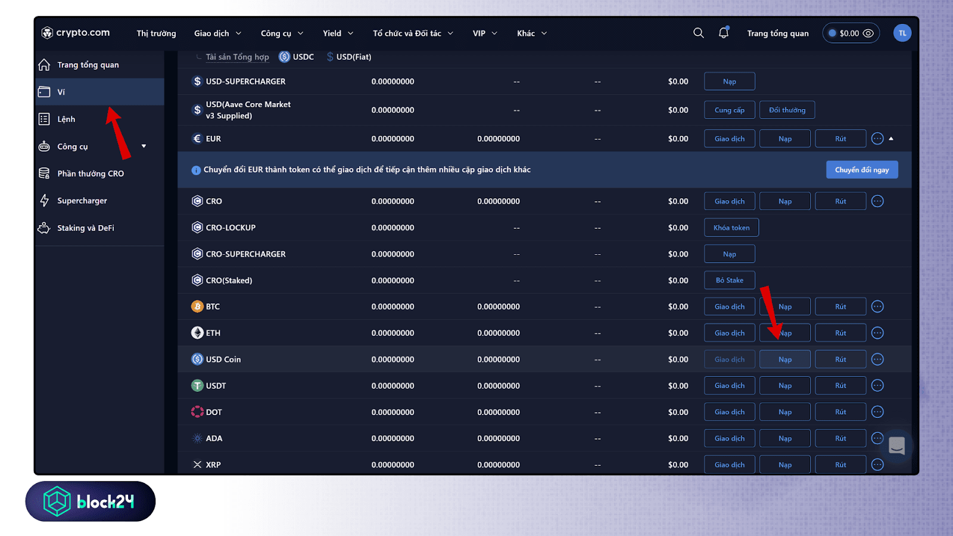Screen dimensions: 953x536
Task: Select the USD(Fiat) tab
Action: coord(348,57)
